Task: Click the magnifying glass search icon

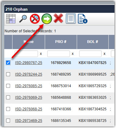Action: tap(23, 19)
